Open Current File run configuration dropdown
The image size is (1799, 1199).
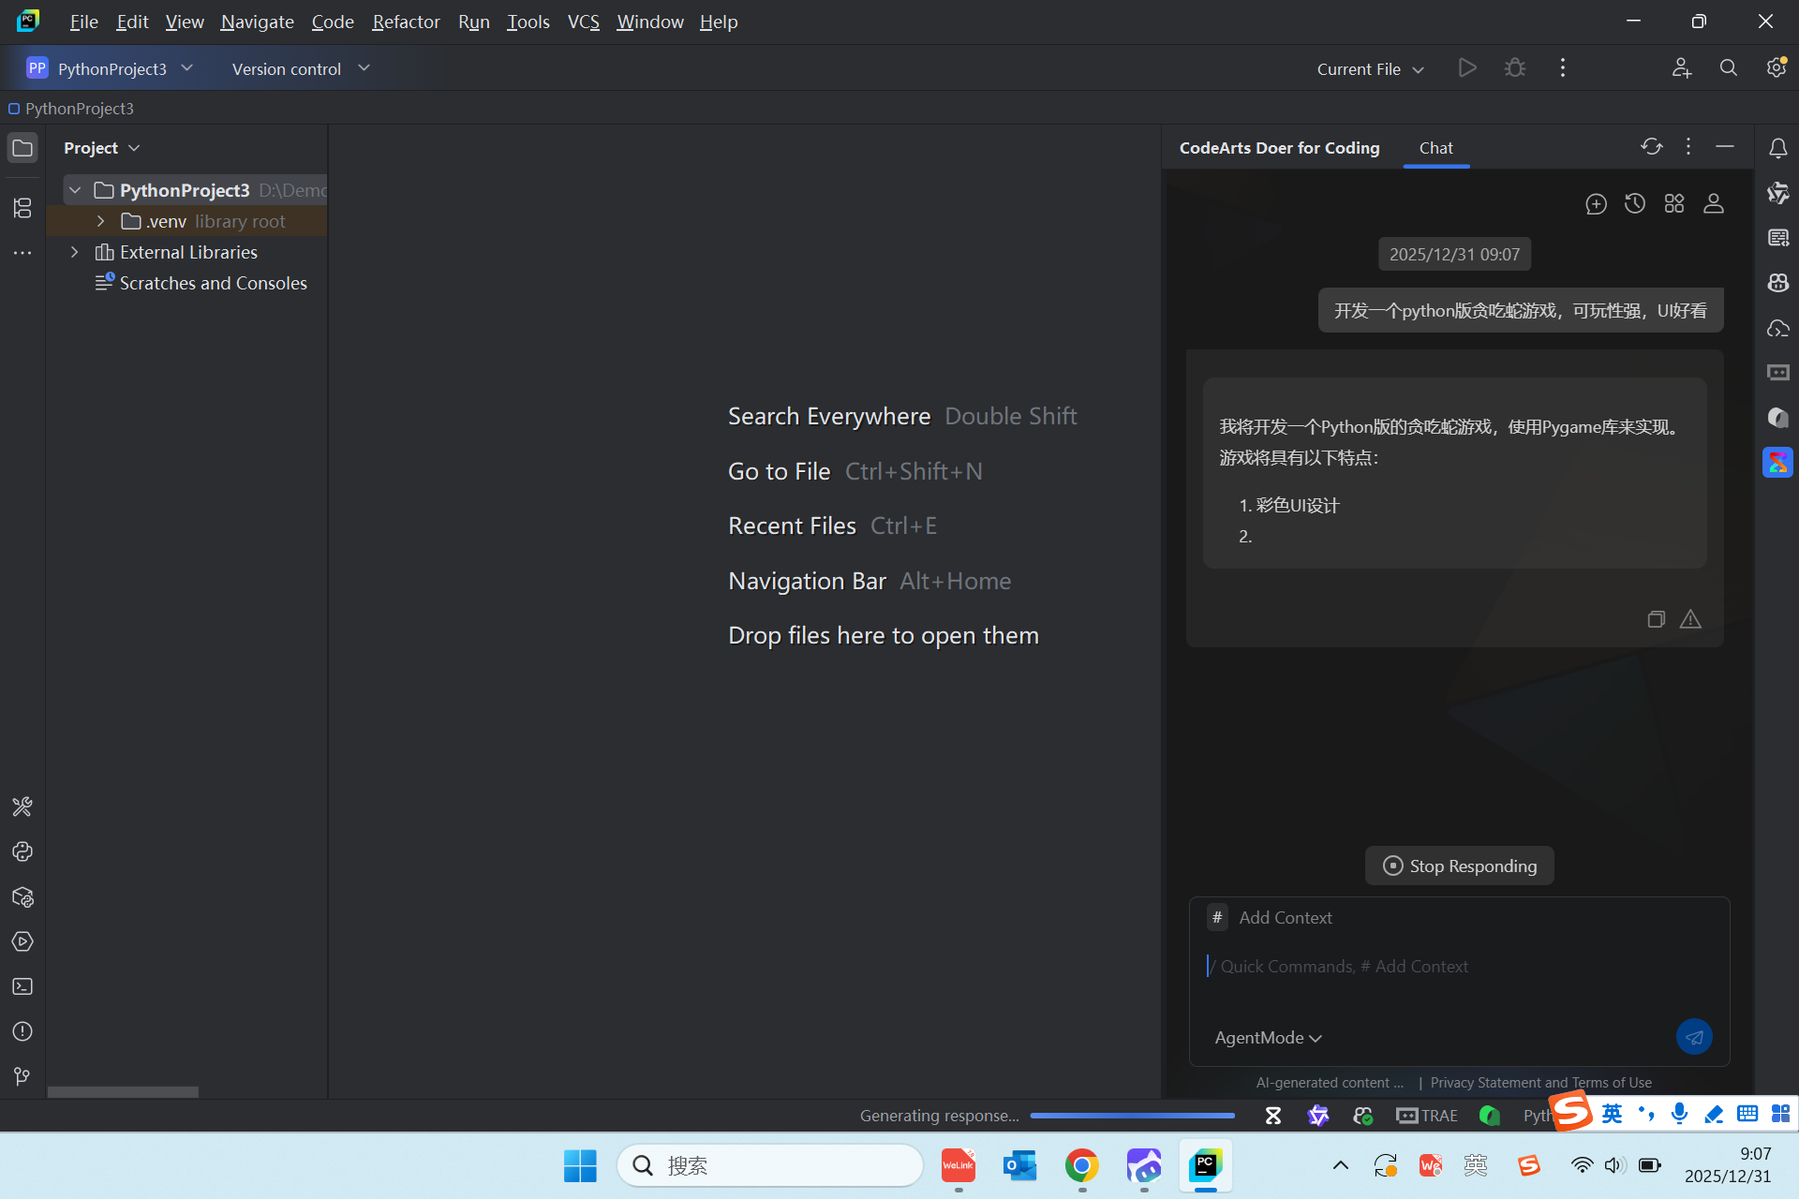tap(1370, 69)
